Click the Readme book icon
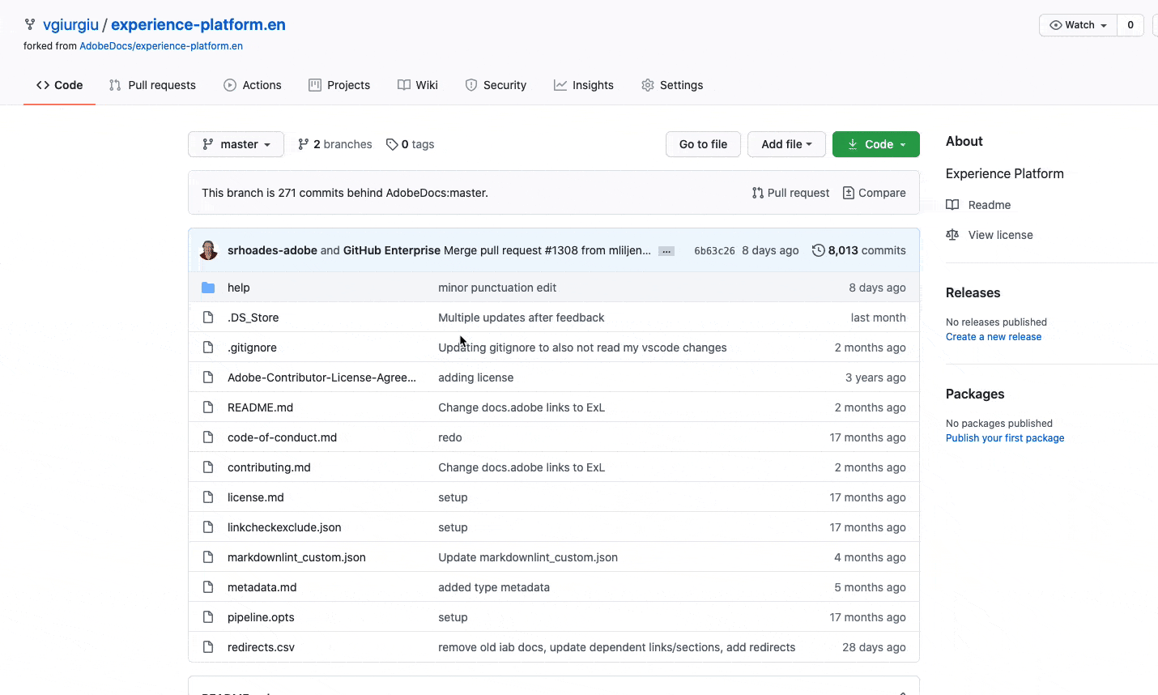Screen dimensions: 1158x695 (x=953, y=205)
